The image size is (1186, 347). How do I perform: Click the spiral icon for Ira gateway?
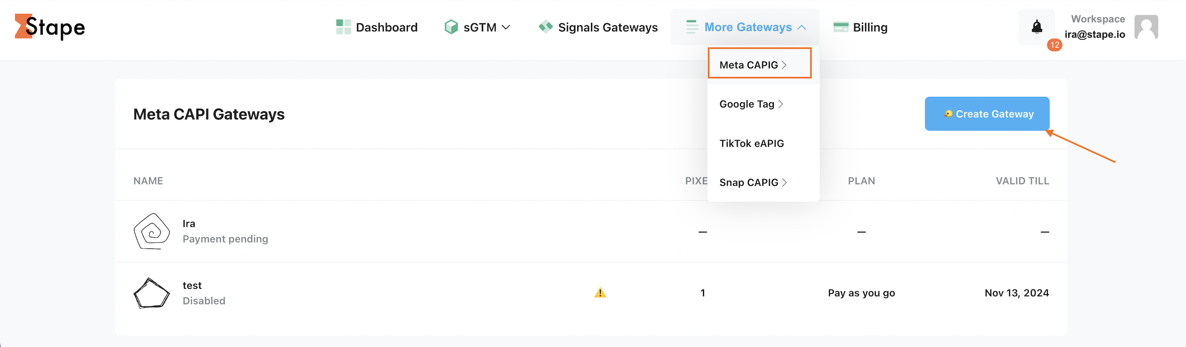point(151,231)
